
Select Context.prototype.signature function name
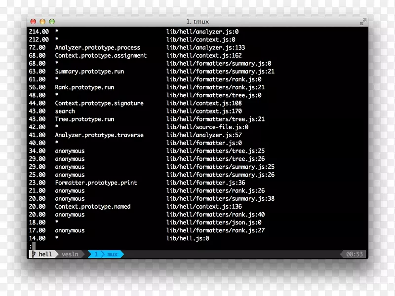pos(99,103)
